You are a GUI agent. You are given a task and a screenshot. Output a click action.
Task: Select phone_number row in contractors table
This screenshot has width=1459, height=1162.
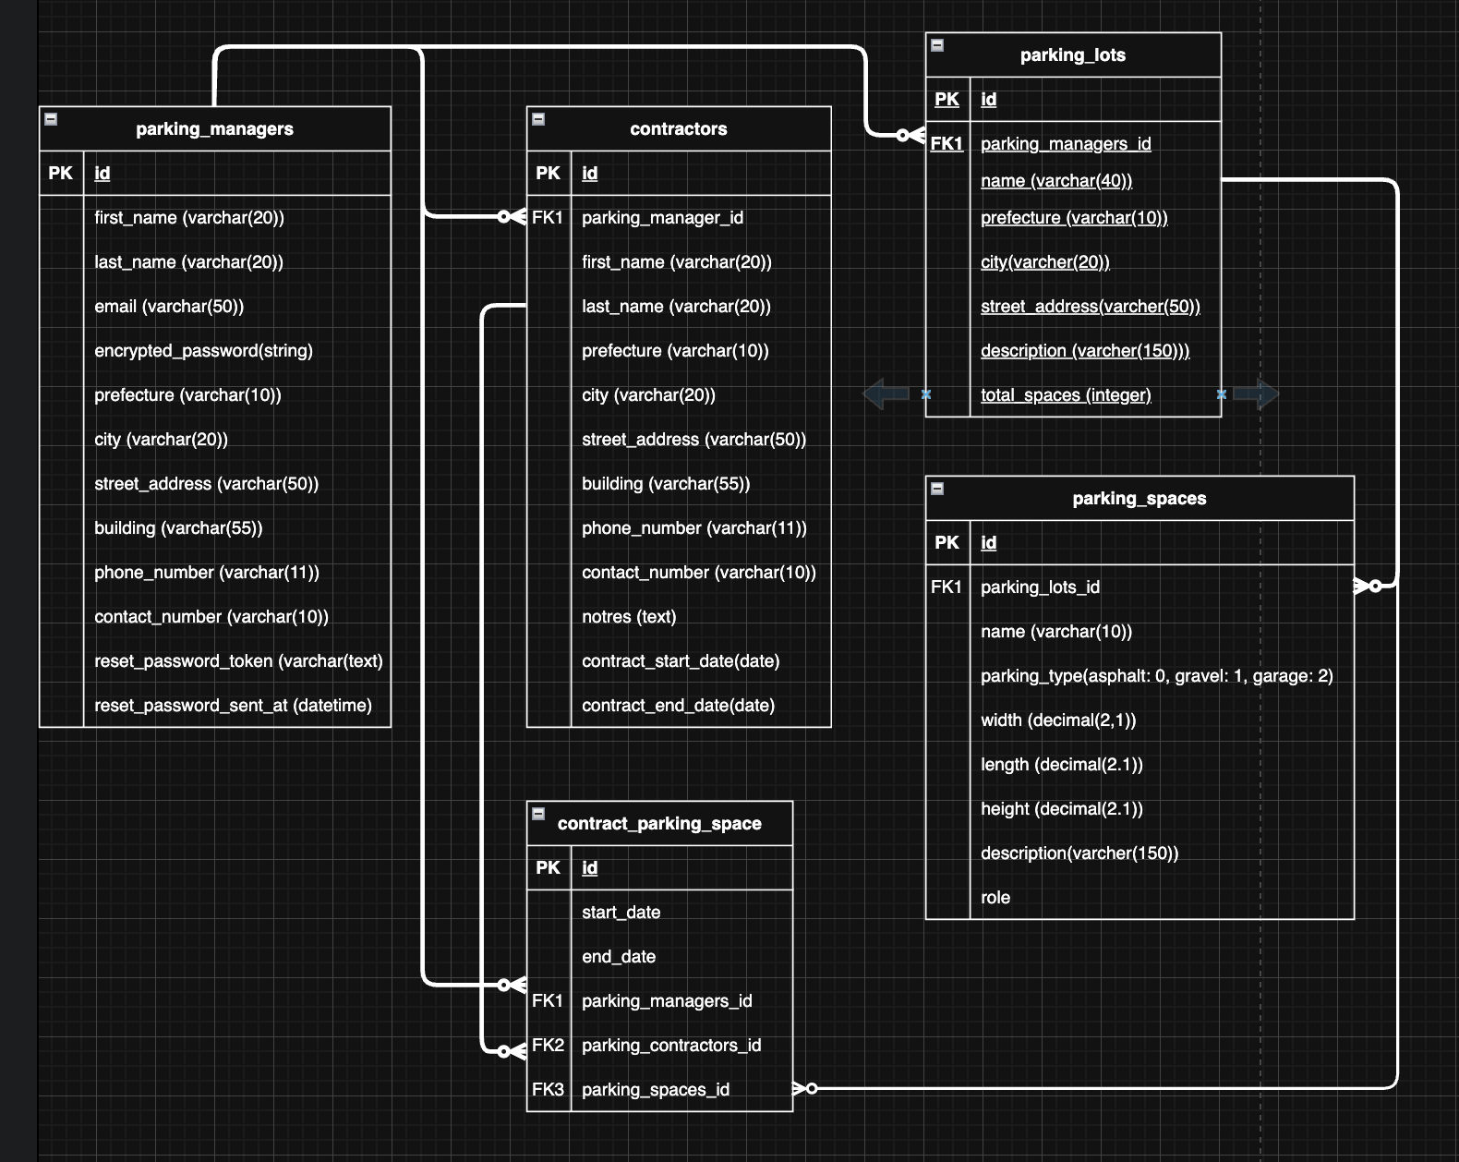pos(679,528)
